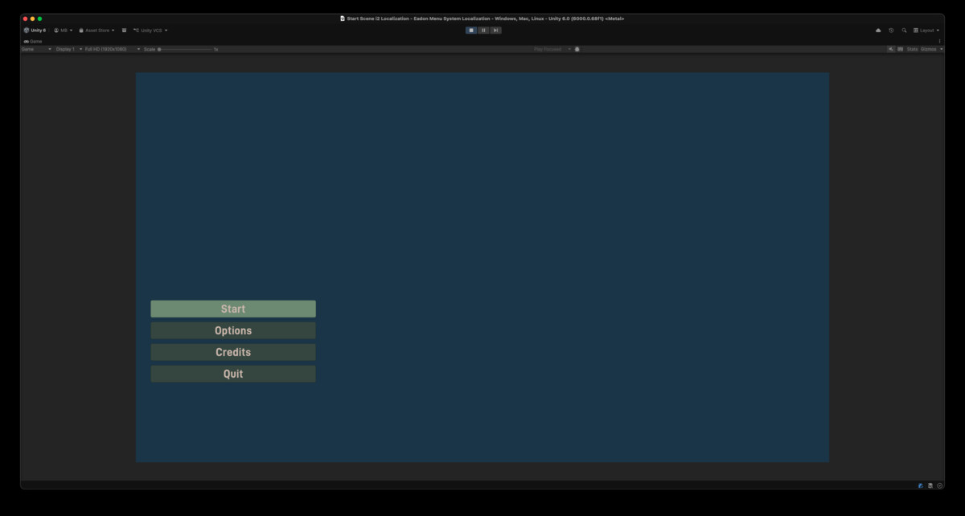The width and height of the screenshot is (965, 516).
Task: Click the cloud services icon in the toolbar
Action: (877, 30)
